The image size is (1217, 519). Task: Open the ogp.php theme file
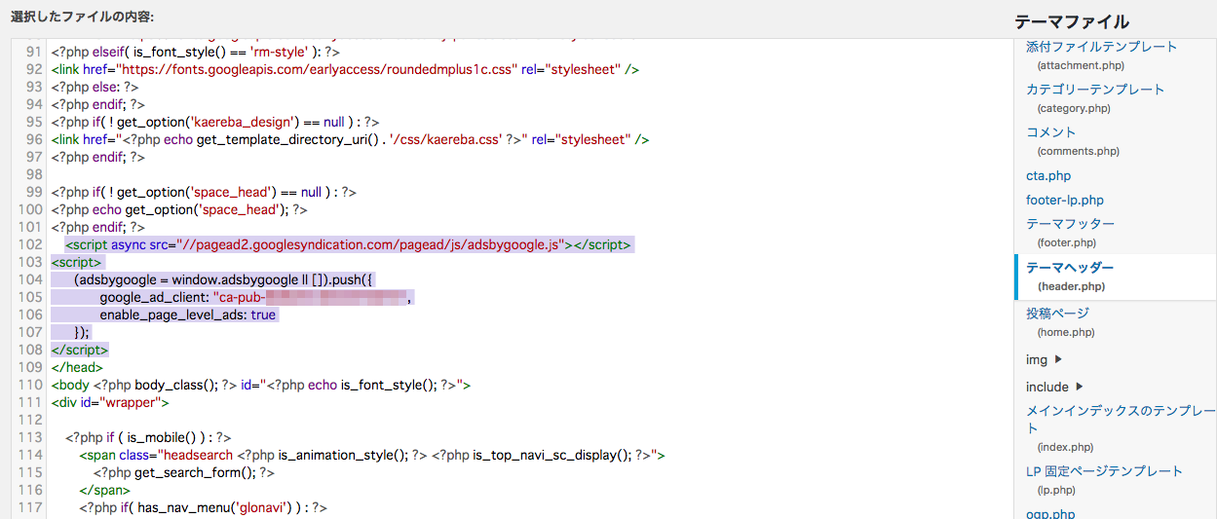(1050, 512)
